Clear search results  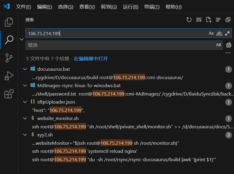[199, 20]
